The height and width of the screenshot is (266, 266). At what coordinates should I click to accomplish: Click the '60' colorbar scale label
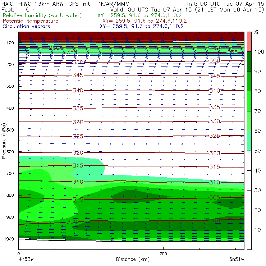257,131
